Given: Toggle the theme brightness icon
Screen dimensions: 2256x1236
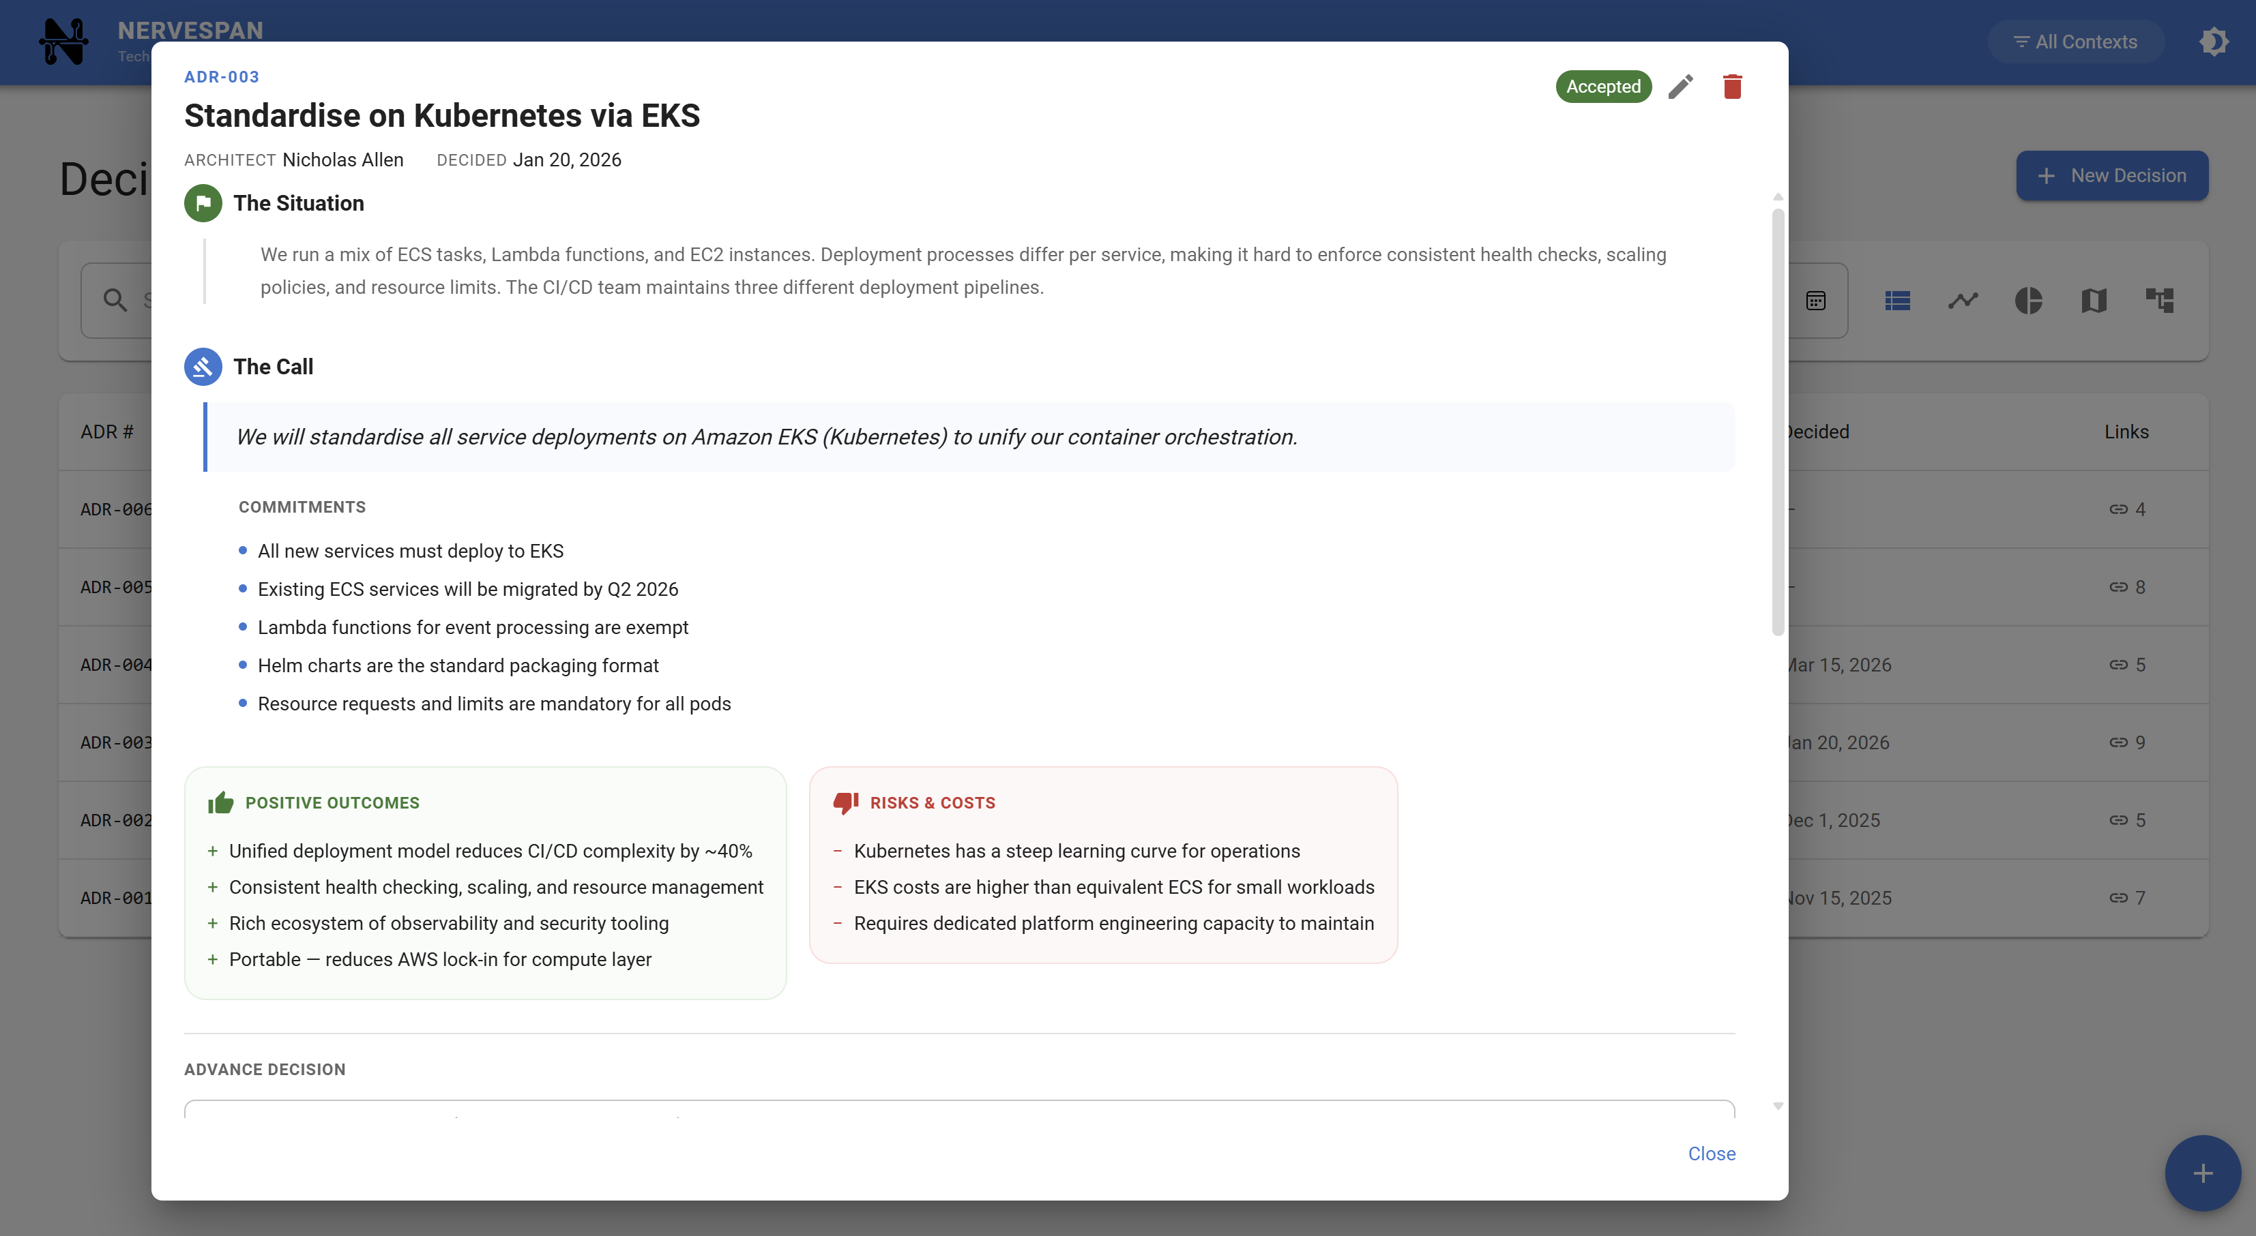Looking at the screenshot, I should [2214, 42].
